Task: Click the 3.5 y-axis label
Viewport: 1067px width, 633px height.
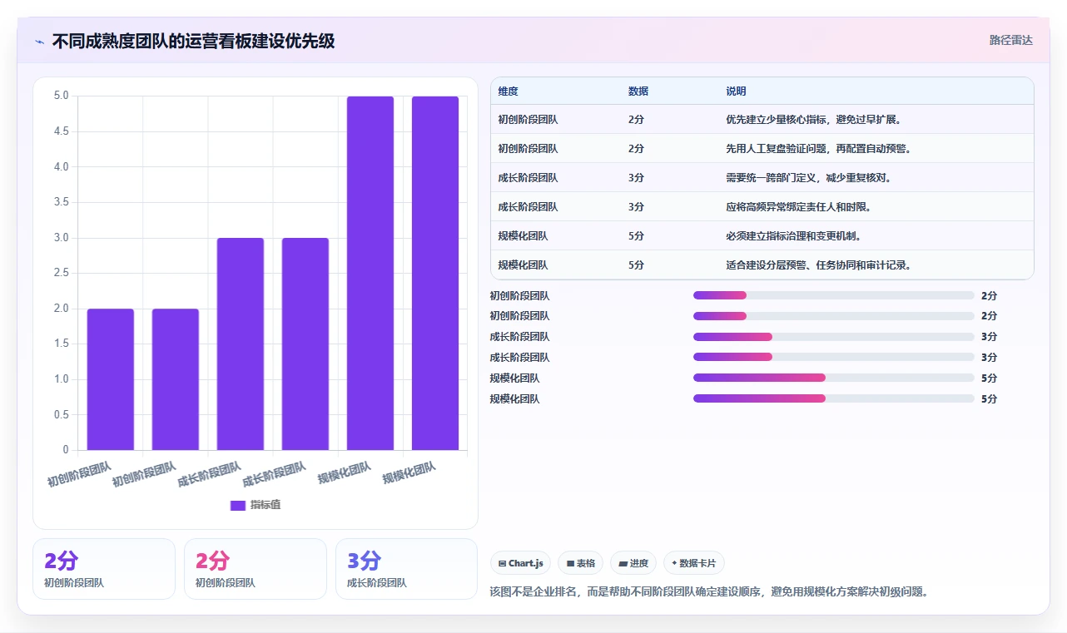Action: [x=62, y=202]
